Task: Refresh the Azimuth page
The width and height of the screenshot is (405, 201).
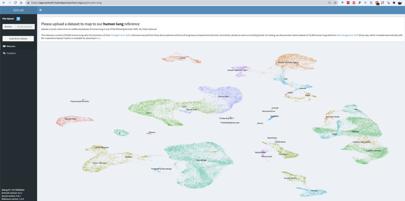Action: click(16, 2)
